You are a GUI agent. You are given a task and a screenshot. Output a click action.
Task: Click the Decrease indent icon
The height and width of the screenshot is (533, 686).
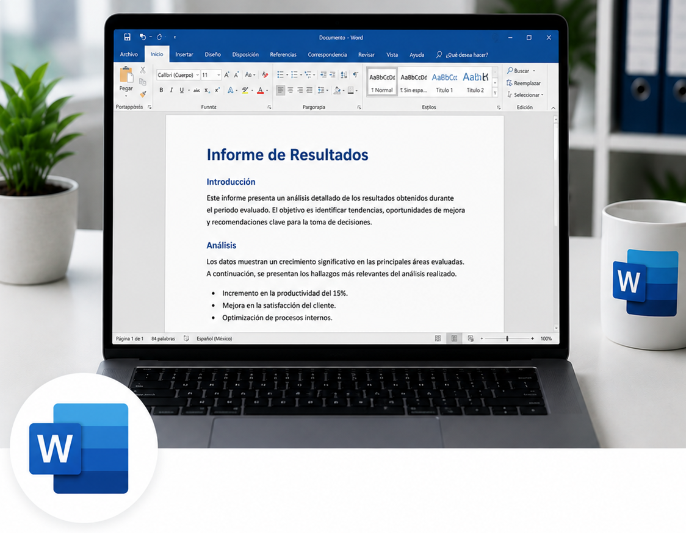click(323, 75)
